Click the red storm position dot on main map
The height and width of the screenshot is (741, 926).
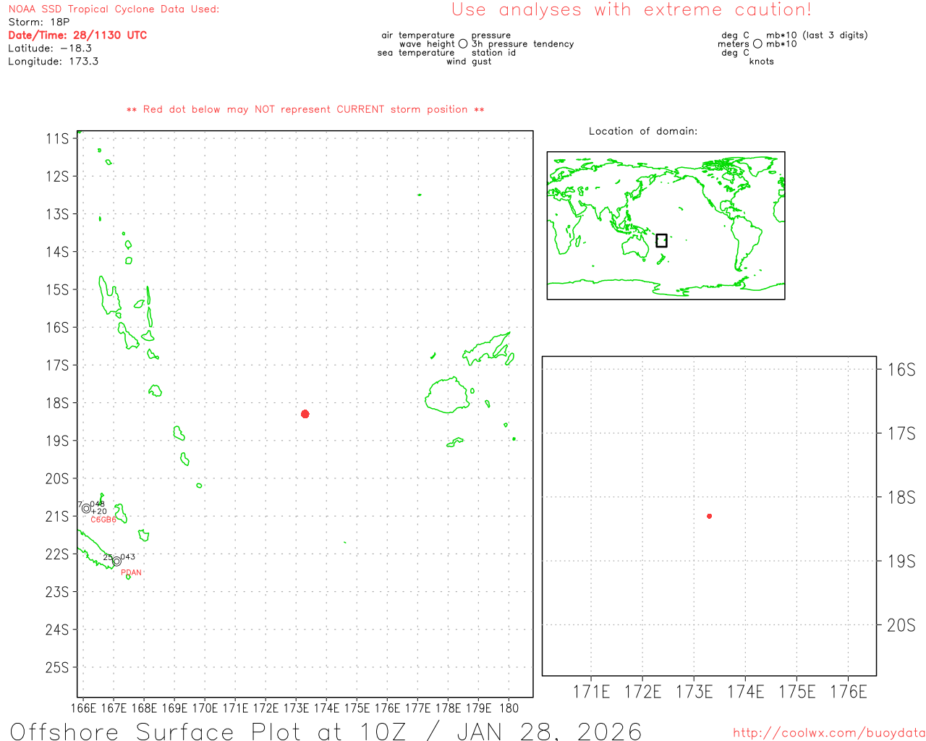305,414
